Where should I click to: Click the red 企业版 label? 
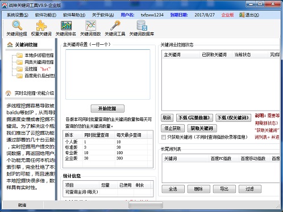[x=227, y=15]
